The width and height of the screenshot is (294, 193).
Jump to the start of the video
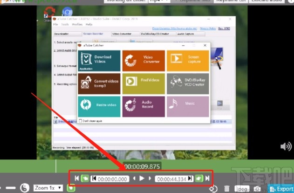[x=76, y=178]
